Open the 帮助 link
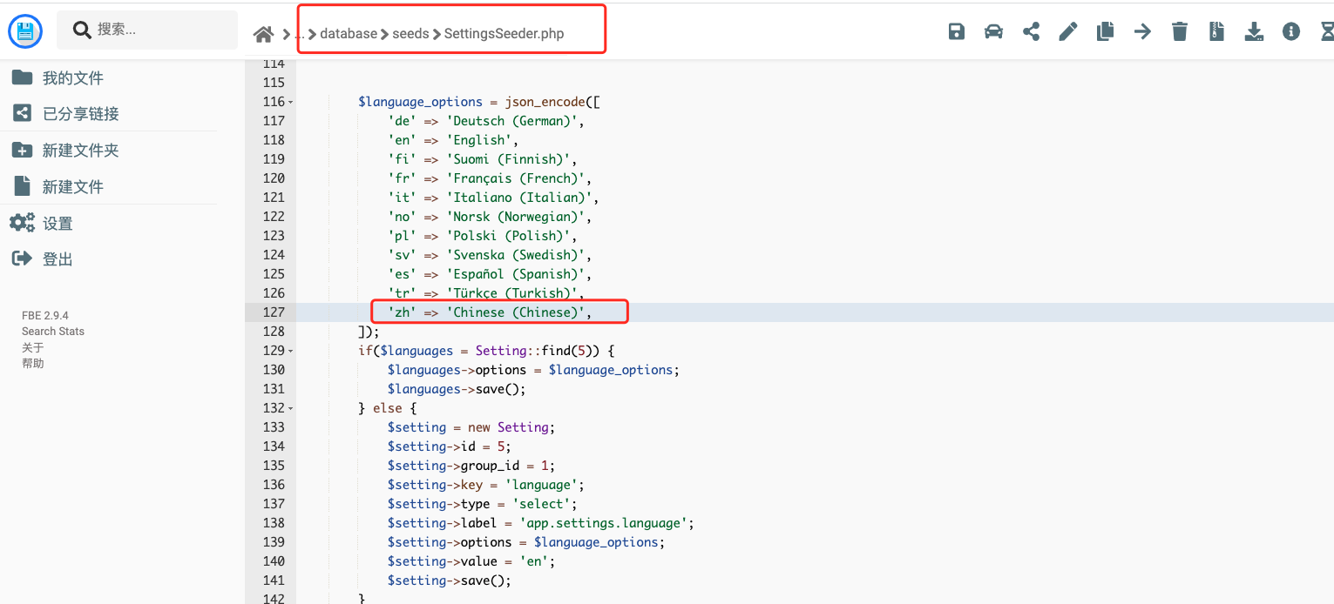Viewport: 1334px width, 604px height. click(32, 363)
